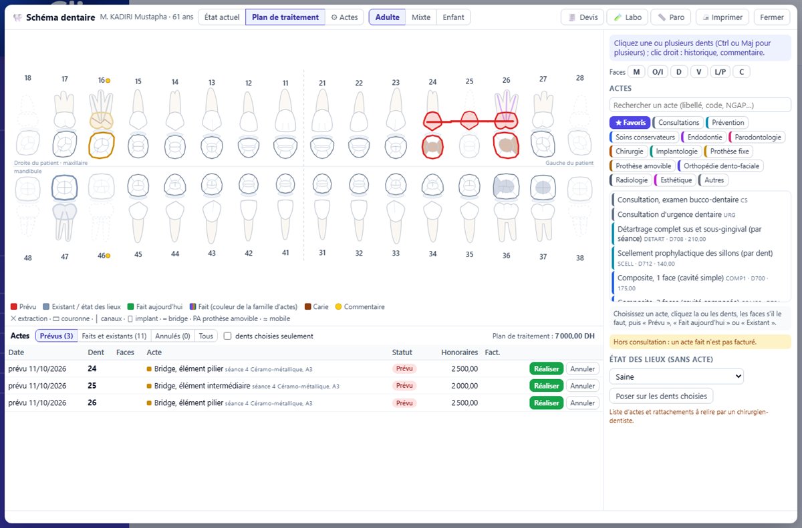Image resolution: width=802 pixels, height=528 pixels.
Task: Select tooth 24 red occlusal outline
Action: click(x=432, y=146)
